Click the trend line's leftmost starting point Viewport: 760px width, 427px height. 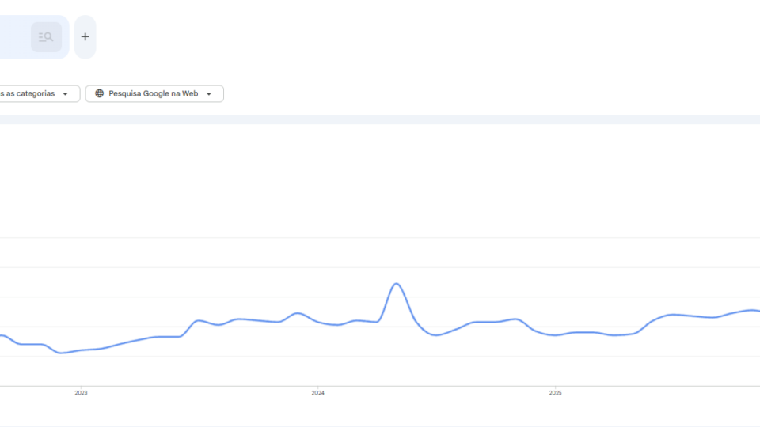pos(2,335)
